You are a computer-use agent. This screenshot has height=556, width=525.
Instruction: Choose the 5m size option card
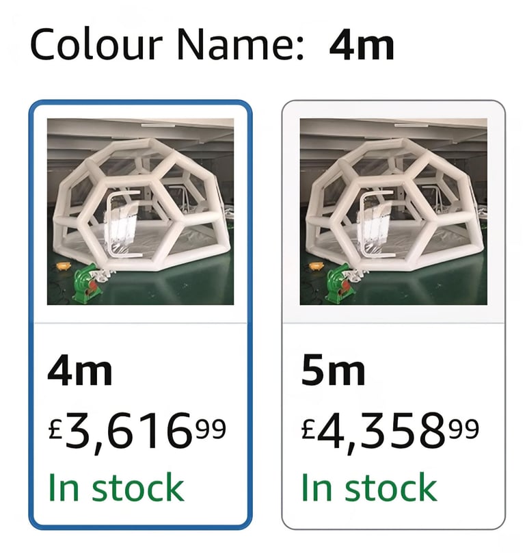(393, 315)
